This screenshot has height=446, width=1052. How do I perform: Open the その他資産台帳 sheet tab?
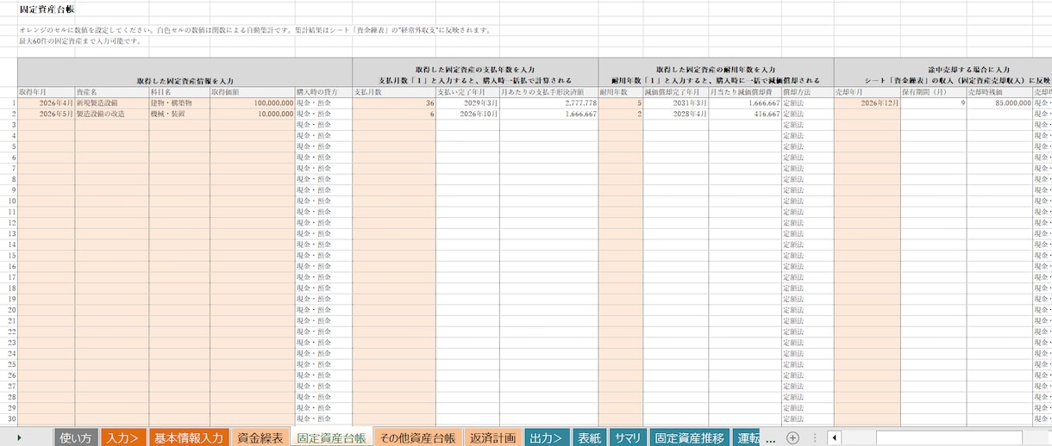(x=417, y=437)
